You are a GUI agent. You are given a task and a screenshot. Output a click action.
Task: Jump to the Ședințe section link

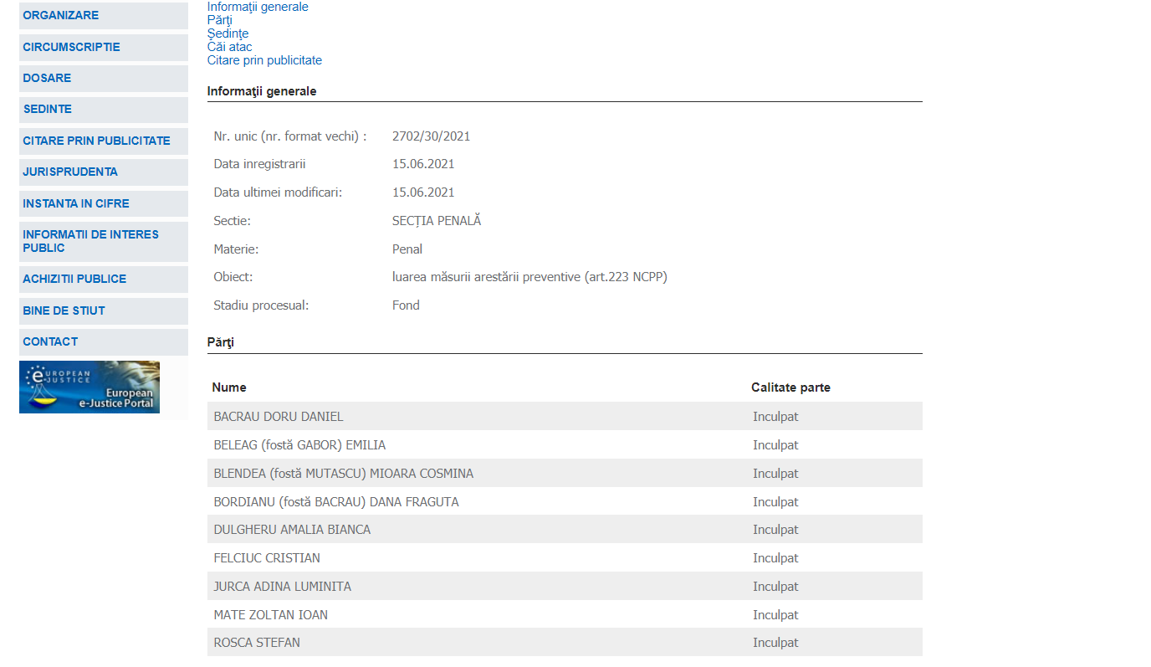228,33
